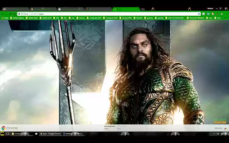Click the first gray extension icon after the star
229x143 pixels.
(203, 14)
